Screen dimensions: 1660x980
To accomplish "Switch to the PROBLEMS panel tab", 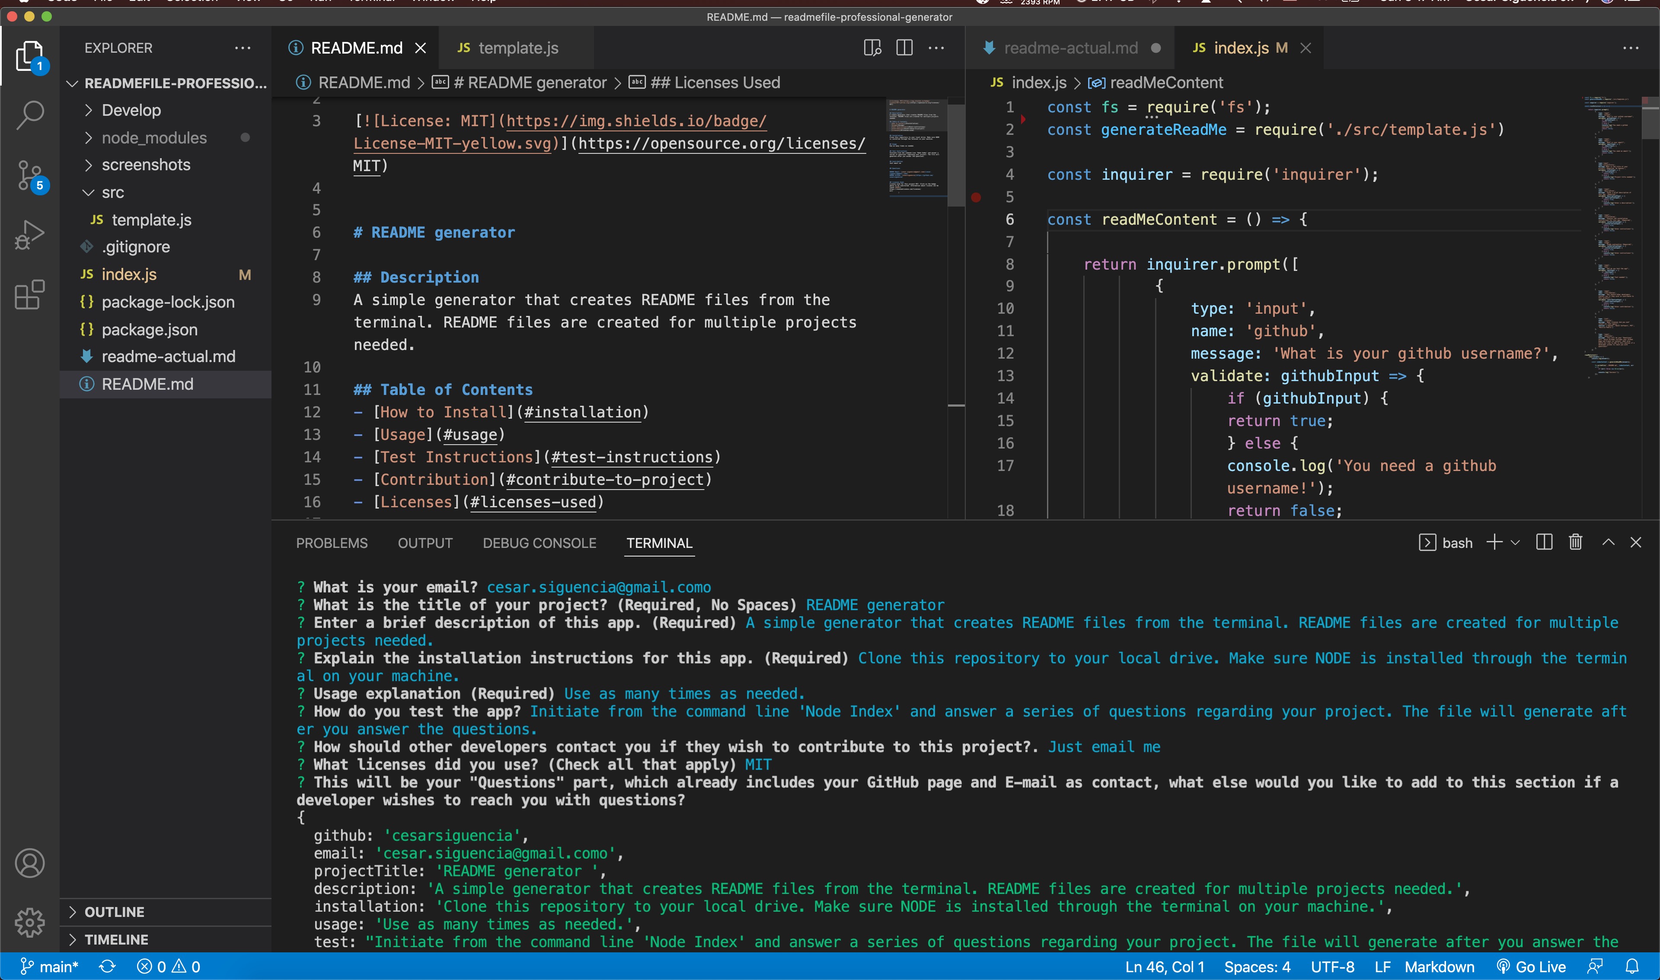I will coord(332,543).
